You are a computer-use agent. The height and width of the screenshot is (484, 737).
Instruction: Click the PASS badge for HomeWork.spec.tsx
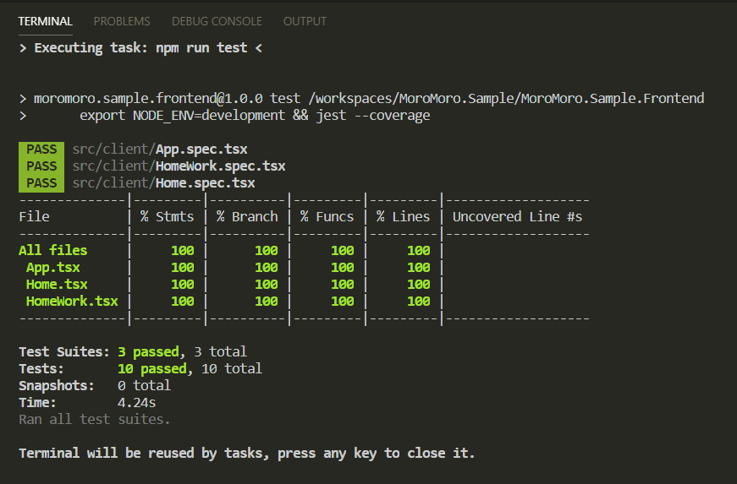click(x=41, y=166)
